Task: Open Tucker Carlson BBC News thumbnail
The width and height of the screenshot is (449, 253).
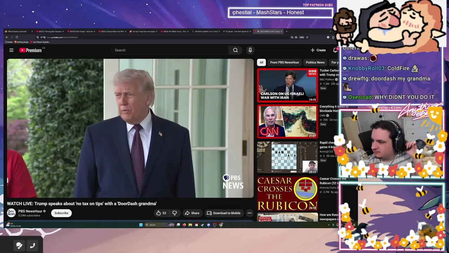Action: (288, 85)
